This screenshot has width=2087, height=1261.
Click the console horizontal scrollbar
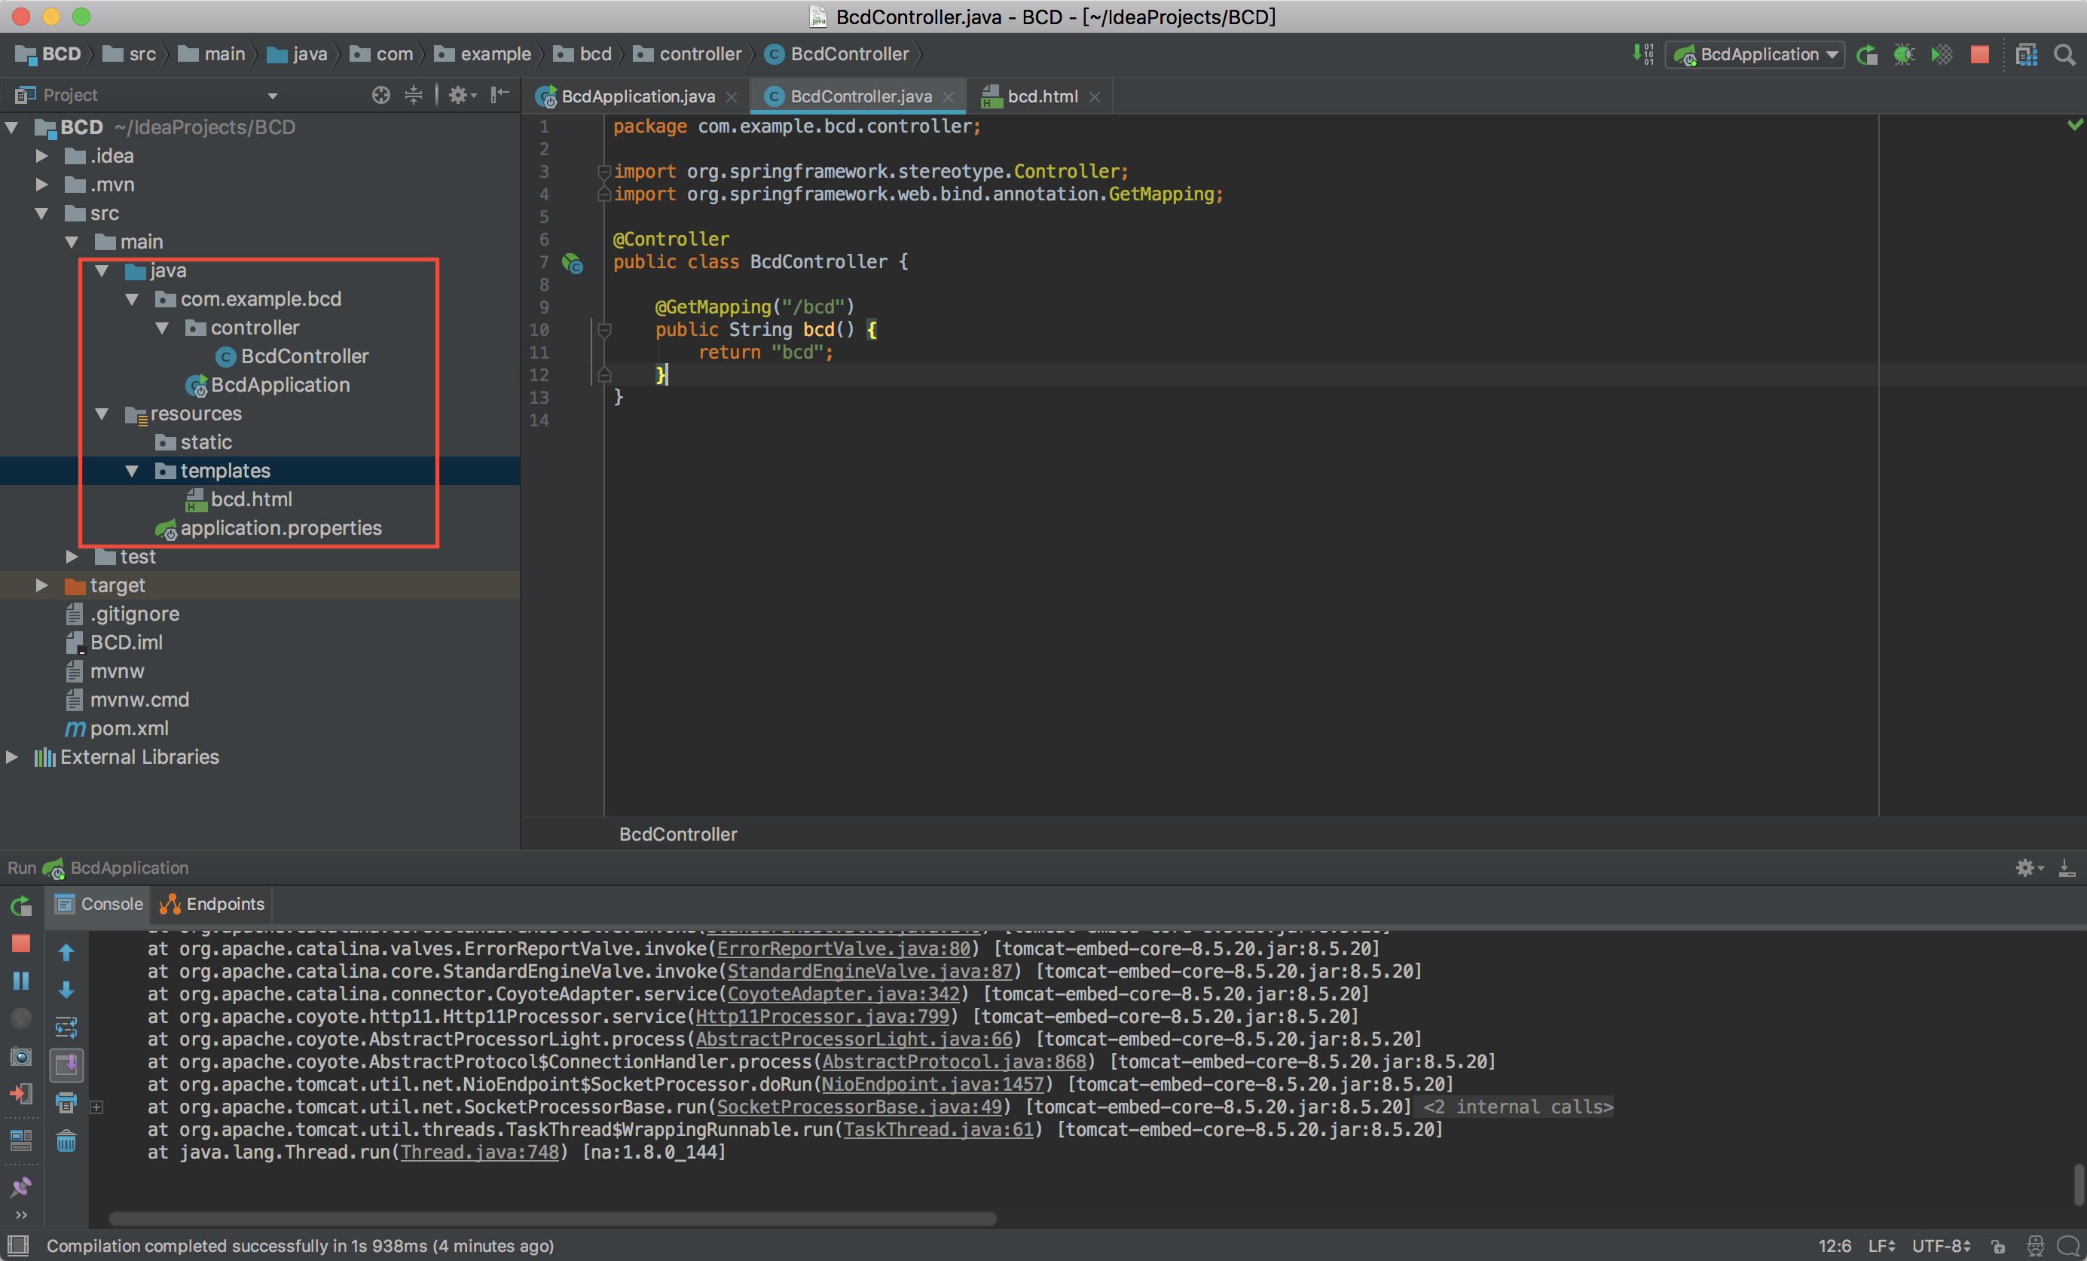[x=551, y=1219]
